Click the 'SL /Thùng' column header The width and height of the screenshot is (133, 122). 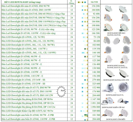pyautogui.click(x=71, y=2)
